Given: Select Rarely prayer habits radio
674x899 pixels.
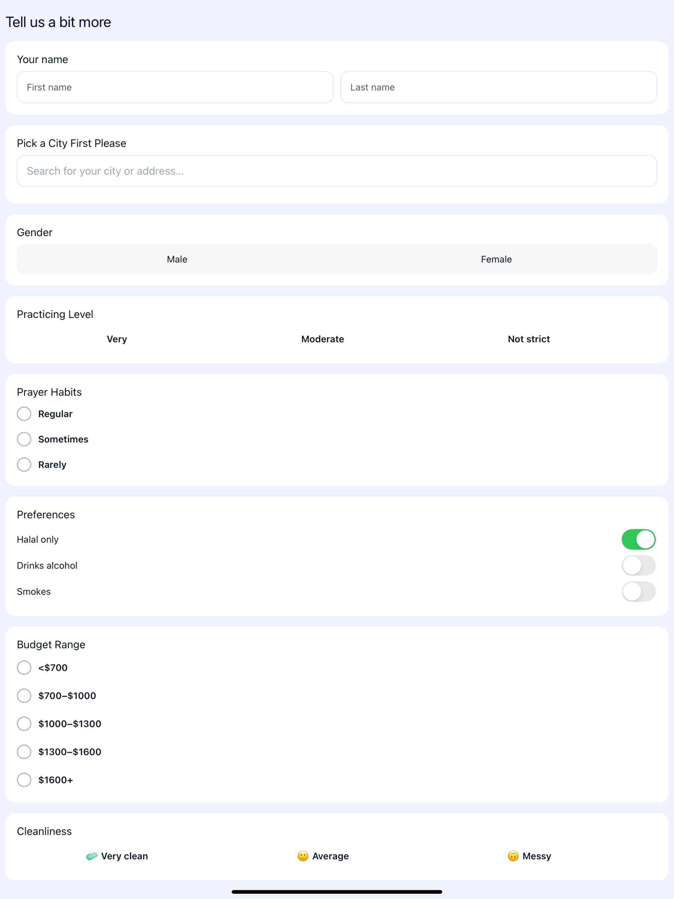Looking at the screenshot, I should click(x=24, y=465).
